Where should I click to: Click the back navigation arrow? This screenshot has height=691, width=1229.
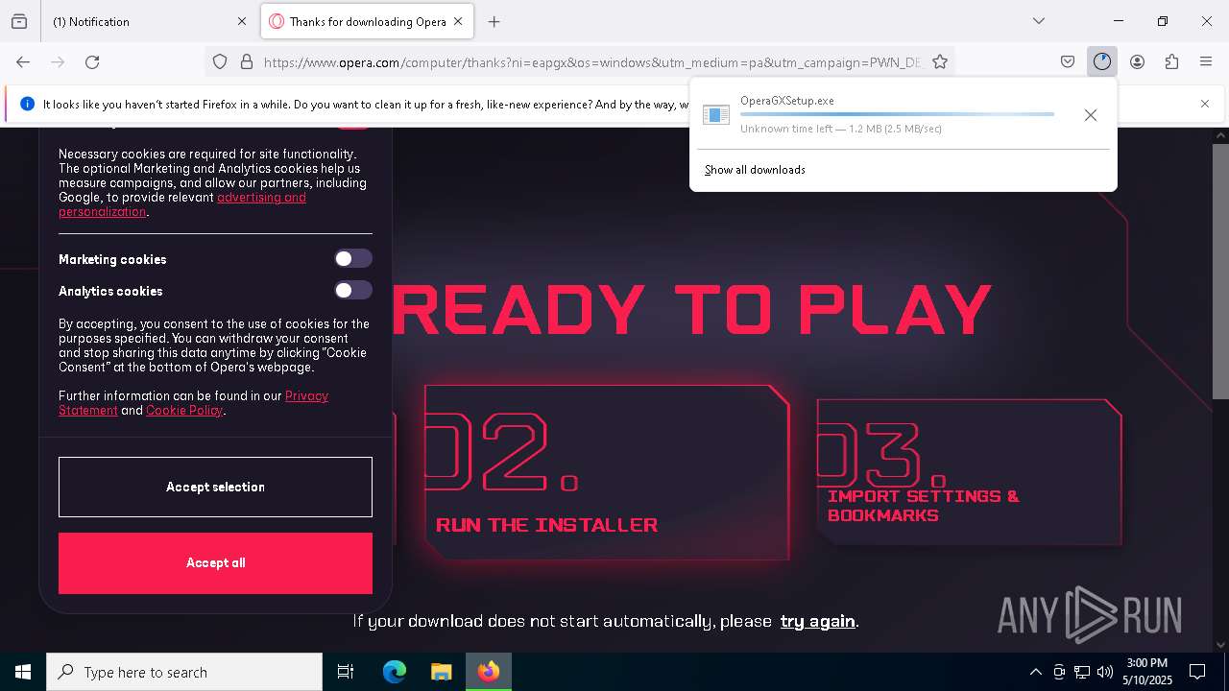click(x=23, y=61)
